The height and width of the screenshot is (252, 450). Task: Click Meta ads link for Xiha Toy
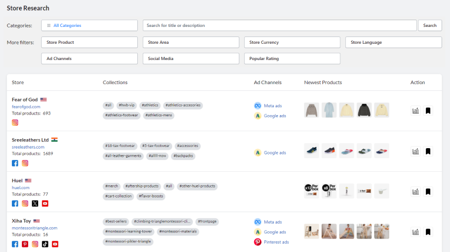(x=273, y=222)
